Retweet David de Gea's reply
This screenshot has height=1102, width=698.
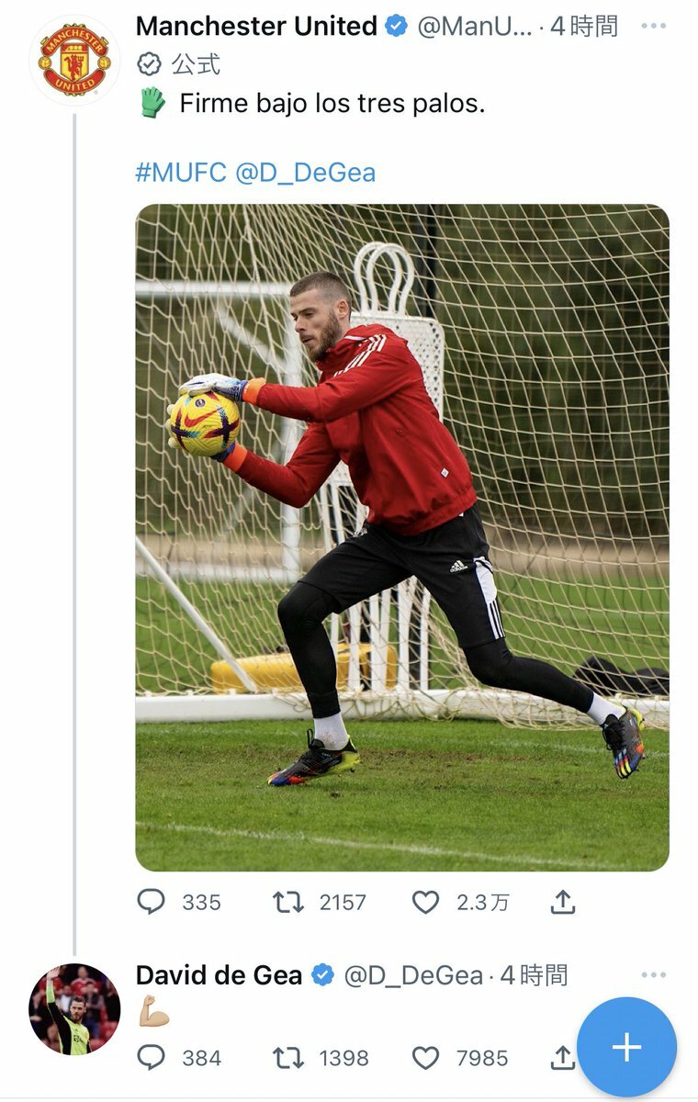[288, 1059]
